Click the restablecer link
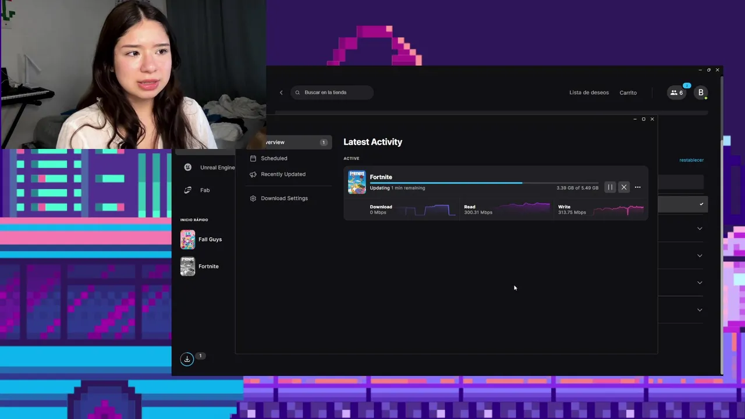This screenshot has width=745, height=419. click(x=691, y=160)
